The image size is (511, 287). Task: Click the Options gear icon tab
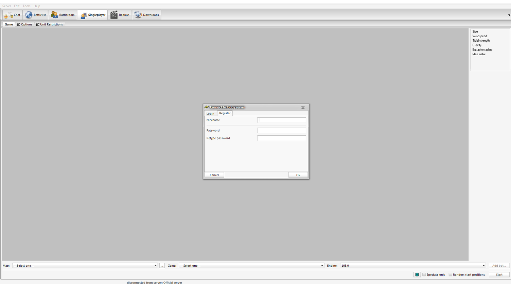(19, 24)
